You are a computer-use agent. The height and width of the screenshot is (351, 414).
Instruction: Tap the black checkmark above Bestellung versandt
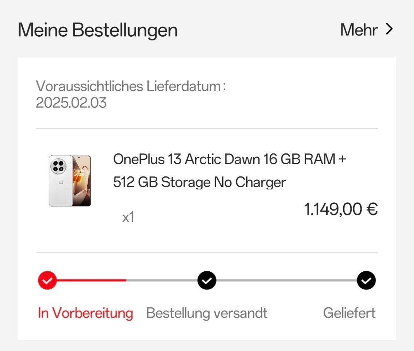pyautogui.click(x=207, y=281)
